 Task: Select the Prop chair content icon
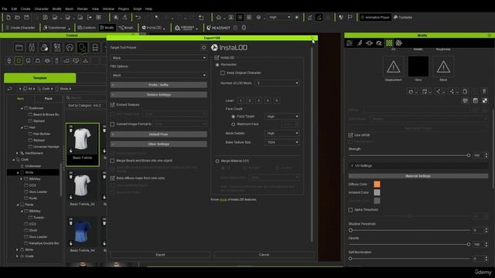click(x=95, y=48)
